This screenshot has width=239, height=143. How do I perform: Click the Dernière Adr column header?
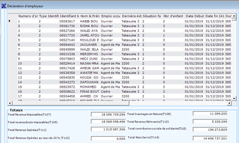pyautogui.click(x=132, y=16)
